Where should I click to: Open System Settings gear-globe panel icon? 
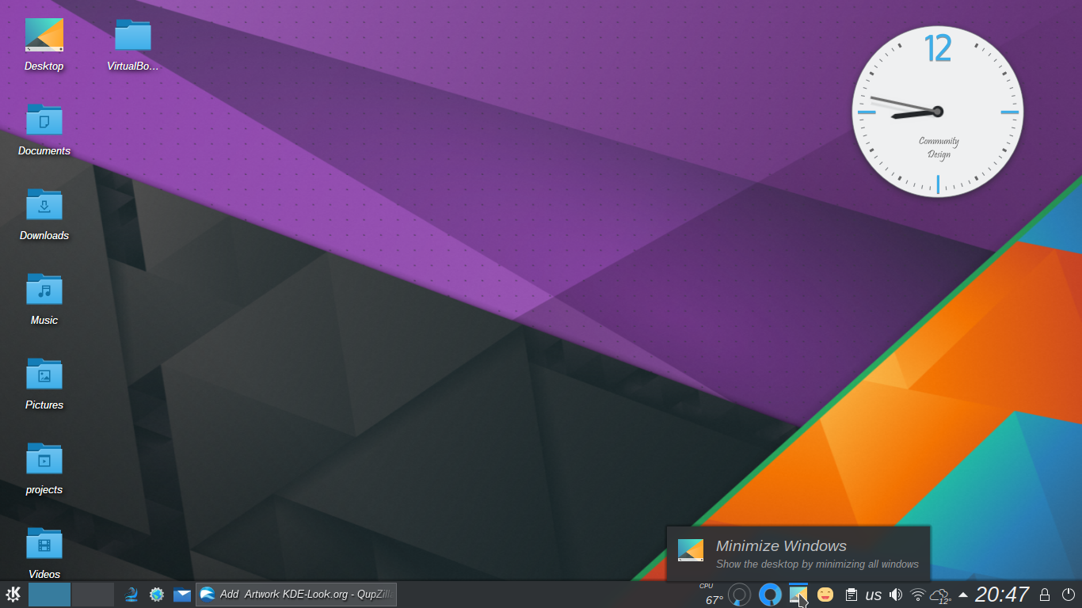(157, 595)
